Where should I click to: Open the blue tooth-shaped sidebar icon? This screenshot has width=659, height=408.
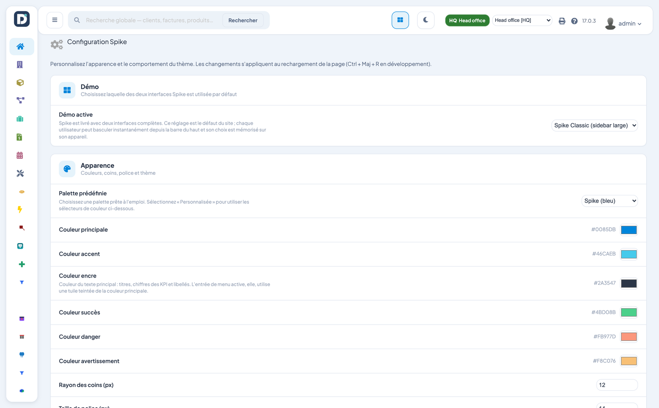pos(21,355)
